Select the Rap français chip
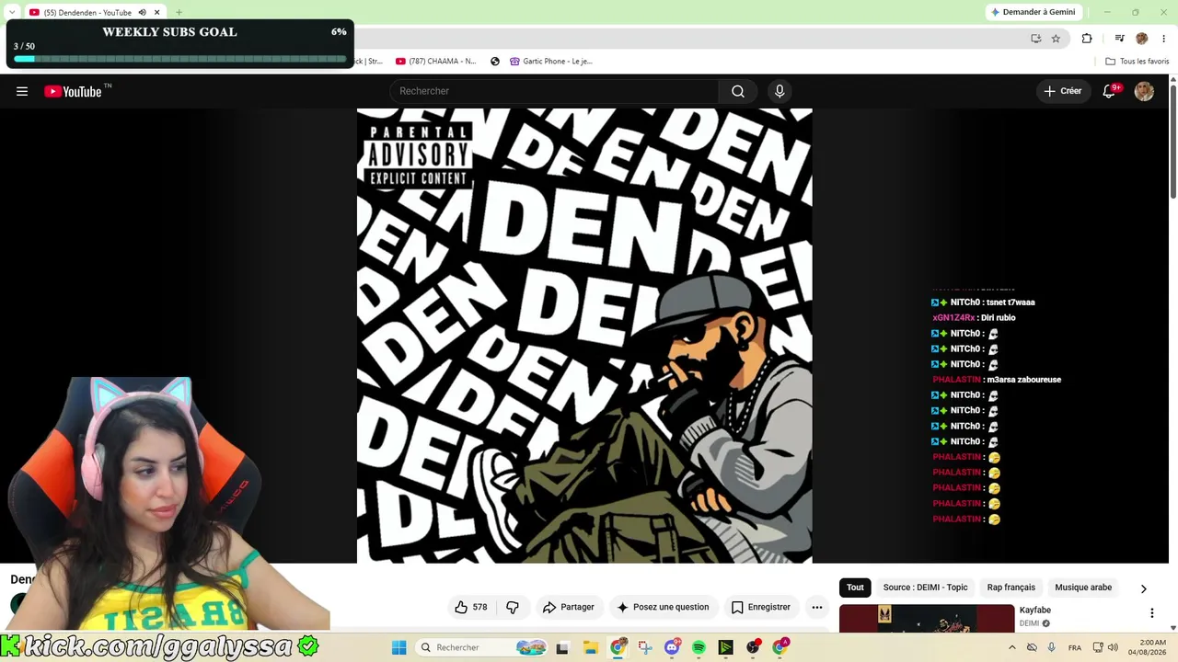 pos(1011,588)
